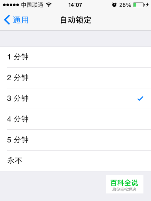Tap the 中国联通 carrier label
The image size is (151, 201).
32,5
